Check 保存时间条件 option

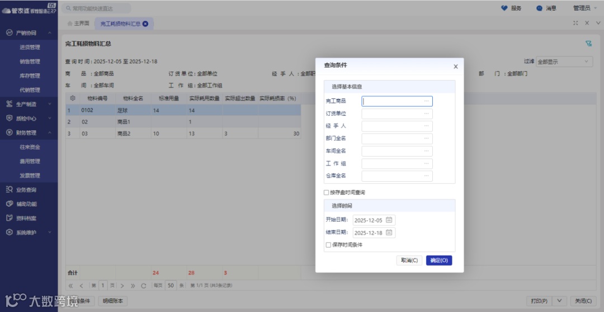click(328, 244)
